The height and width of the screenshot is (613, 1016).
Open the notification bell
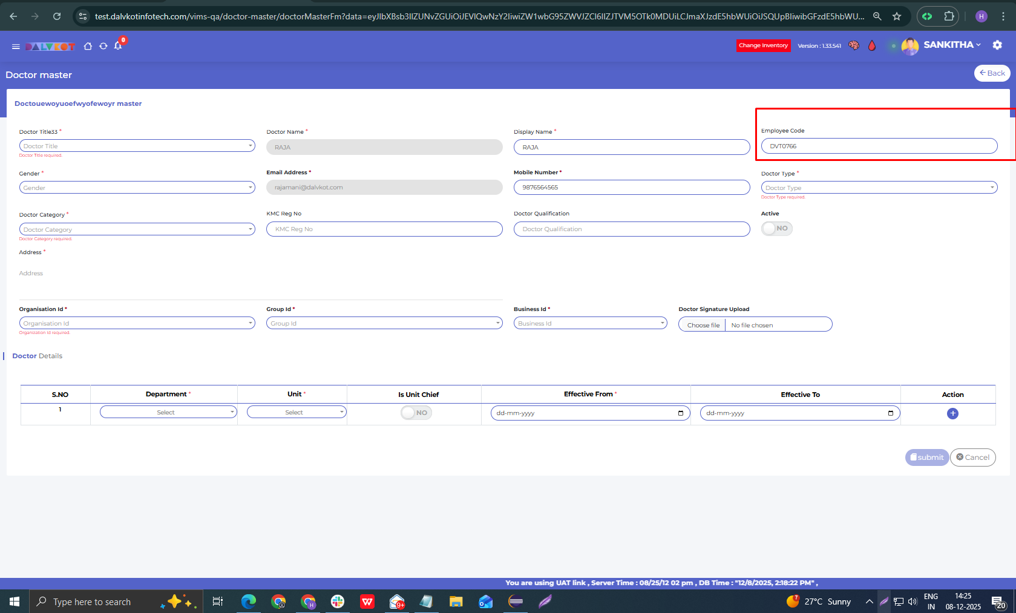(118, 46)
